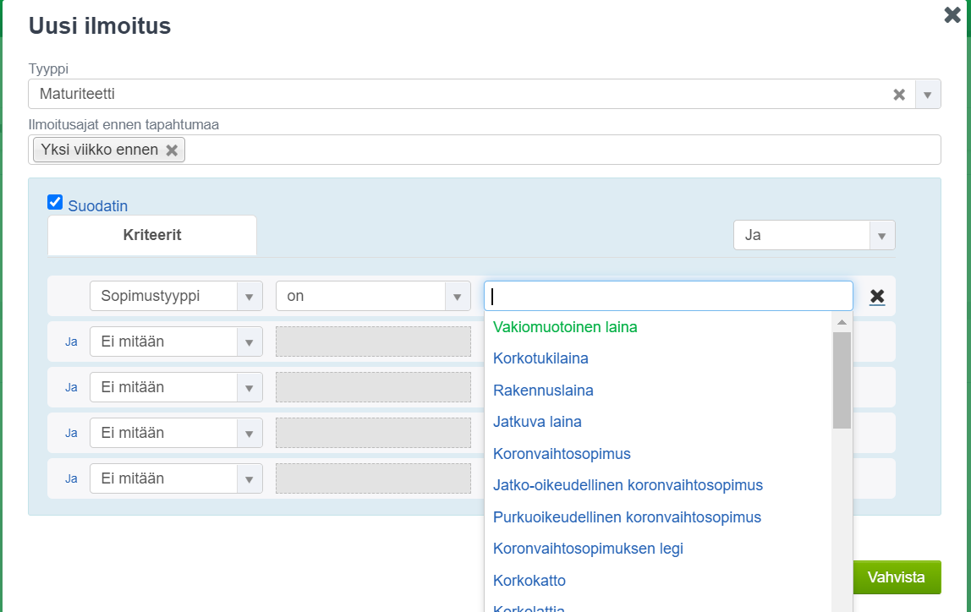Click the Vahvista button
The height and width of the screenshot is (612, 971).
pyautogui.click(x=896, y=577)
